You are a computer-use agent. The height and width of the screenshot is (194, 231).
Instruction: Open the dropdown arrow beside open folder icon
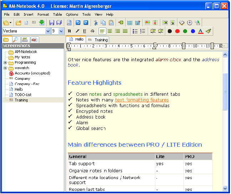point(11,23)
